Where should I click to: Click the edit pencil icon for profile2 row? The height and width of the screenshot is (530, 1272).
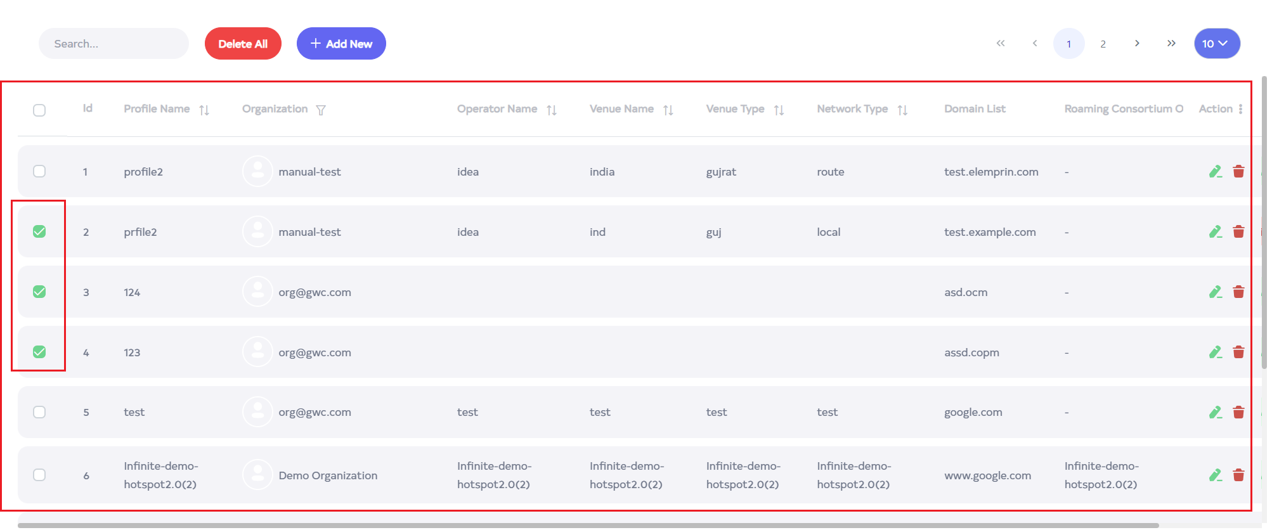pos(1215,172)
